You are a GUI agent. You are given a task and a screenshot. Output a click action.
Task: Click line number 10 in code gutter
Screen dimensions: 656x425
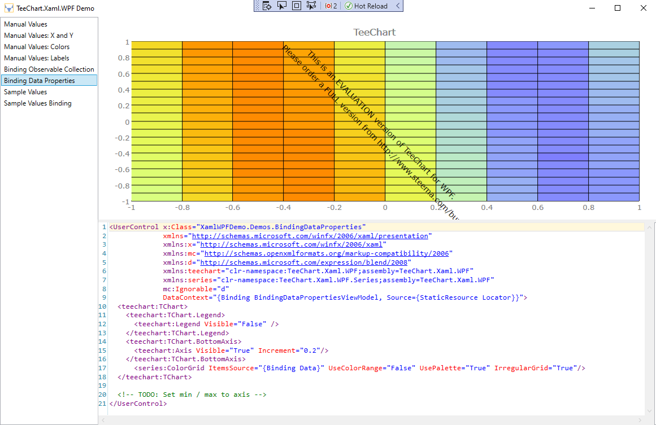tap(102, 306)
